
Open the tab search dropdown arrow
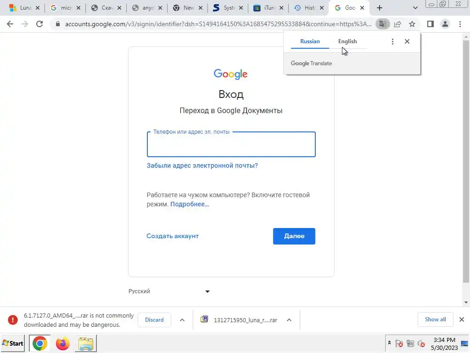coord(415,8)
